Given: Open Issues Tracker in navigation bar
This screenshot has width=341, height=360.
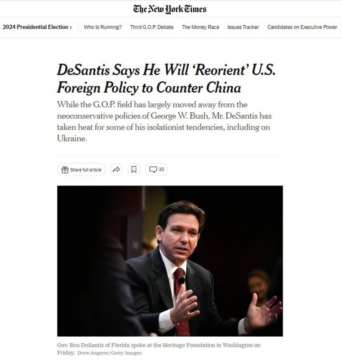Looking at the screenshot, I should (243, 27).
